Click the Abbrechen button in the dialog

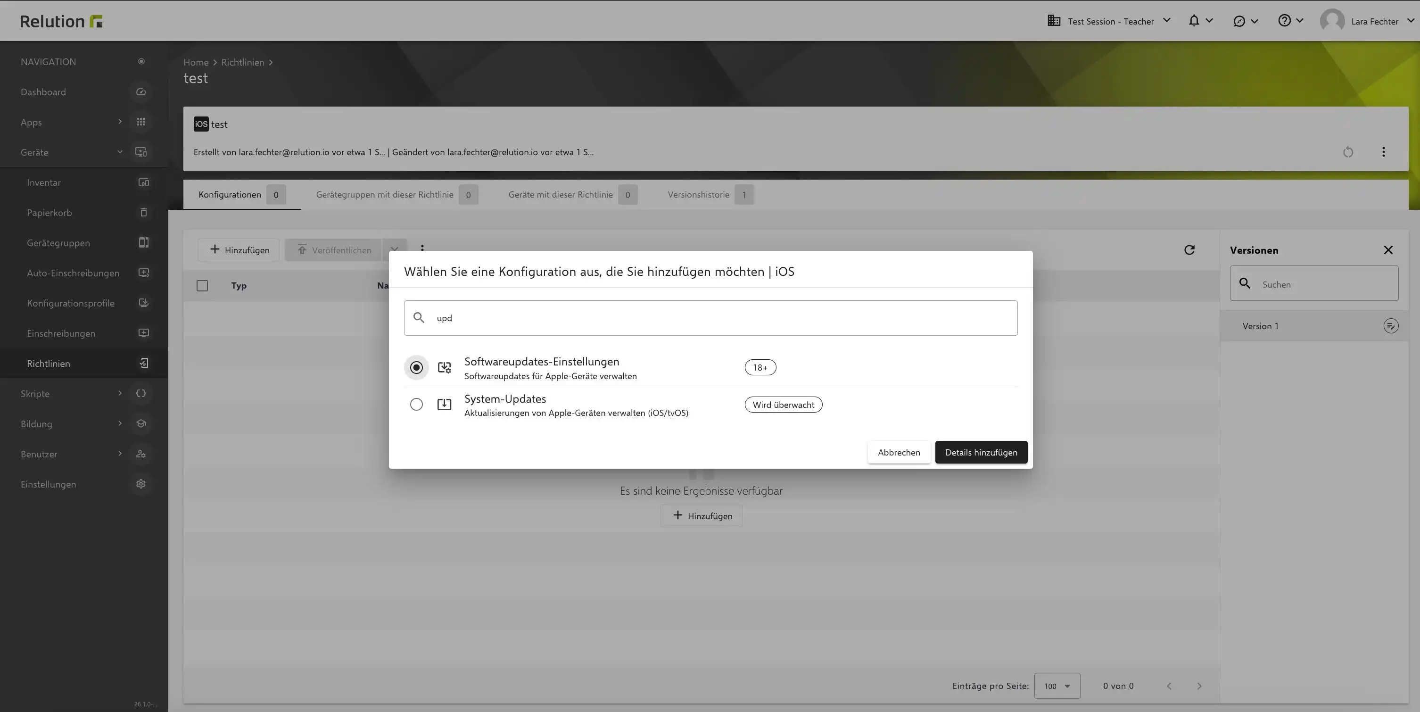pos(899,452)
